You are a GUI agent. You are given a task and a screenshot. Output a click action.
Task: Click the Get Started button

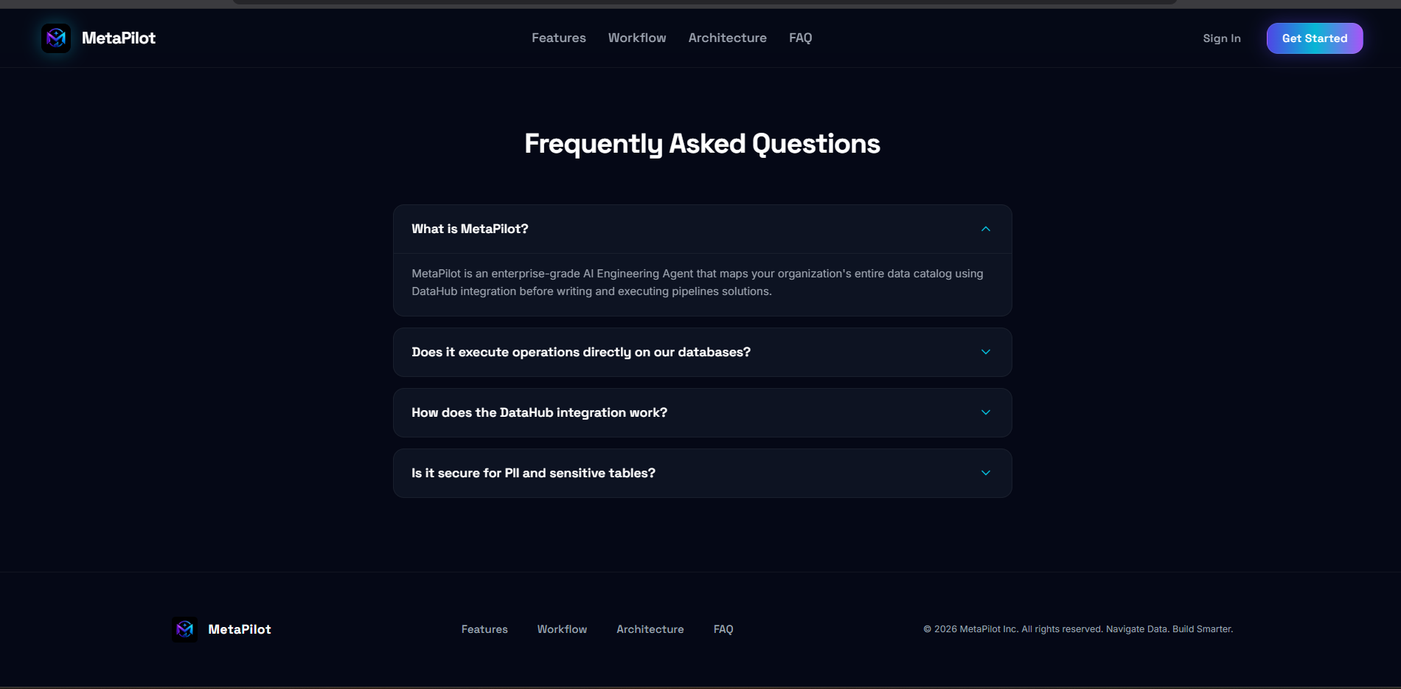(x=1315, y=38)
